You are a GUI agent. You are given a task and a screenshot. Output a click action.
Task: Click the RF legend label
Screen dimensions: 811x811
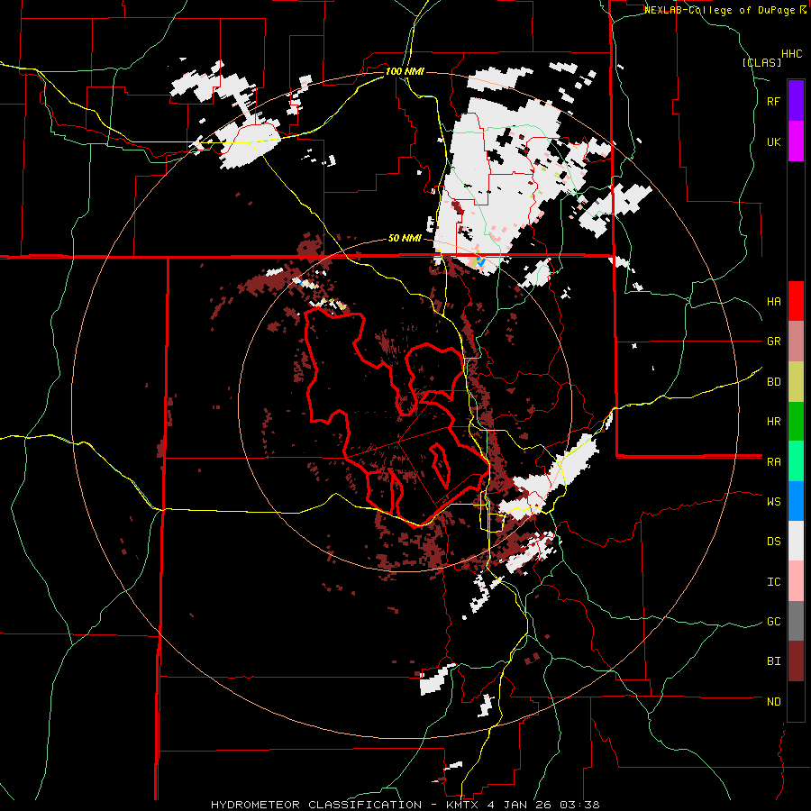pos(774,101)
